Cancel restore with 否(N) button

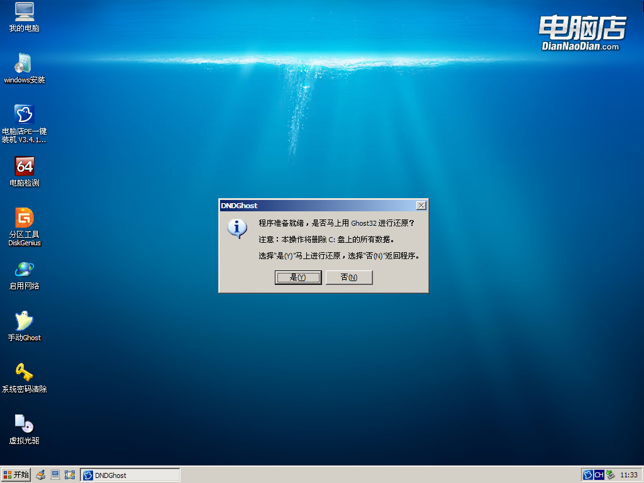[349, 277]
